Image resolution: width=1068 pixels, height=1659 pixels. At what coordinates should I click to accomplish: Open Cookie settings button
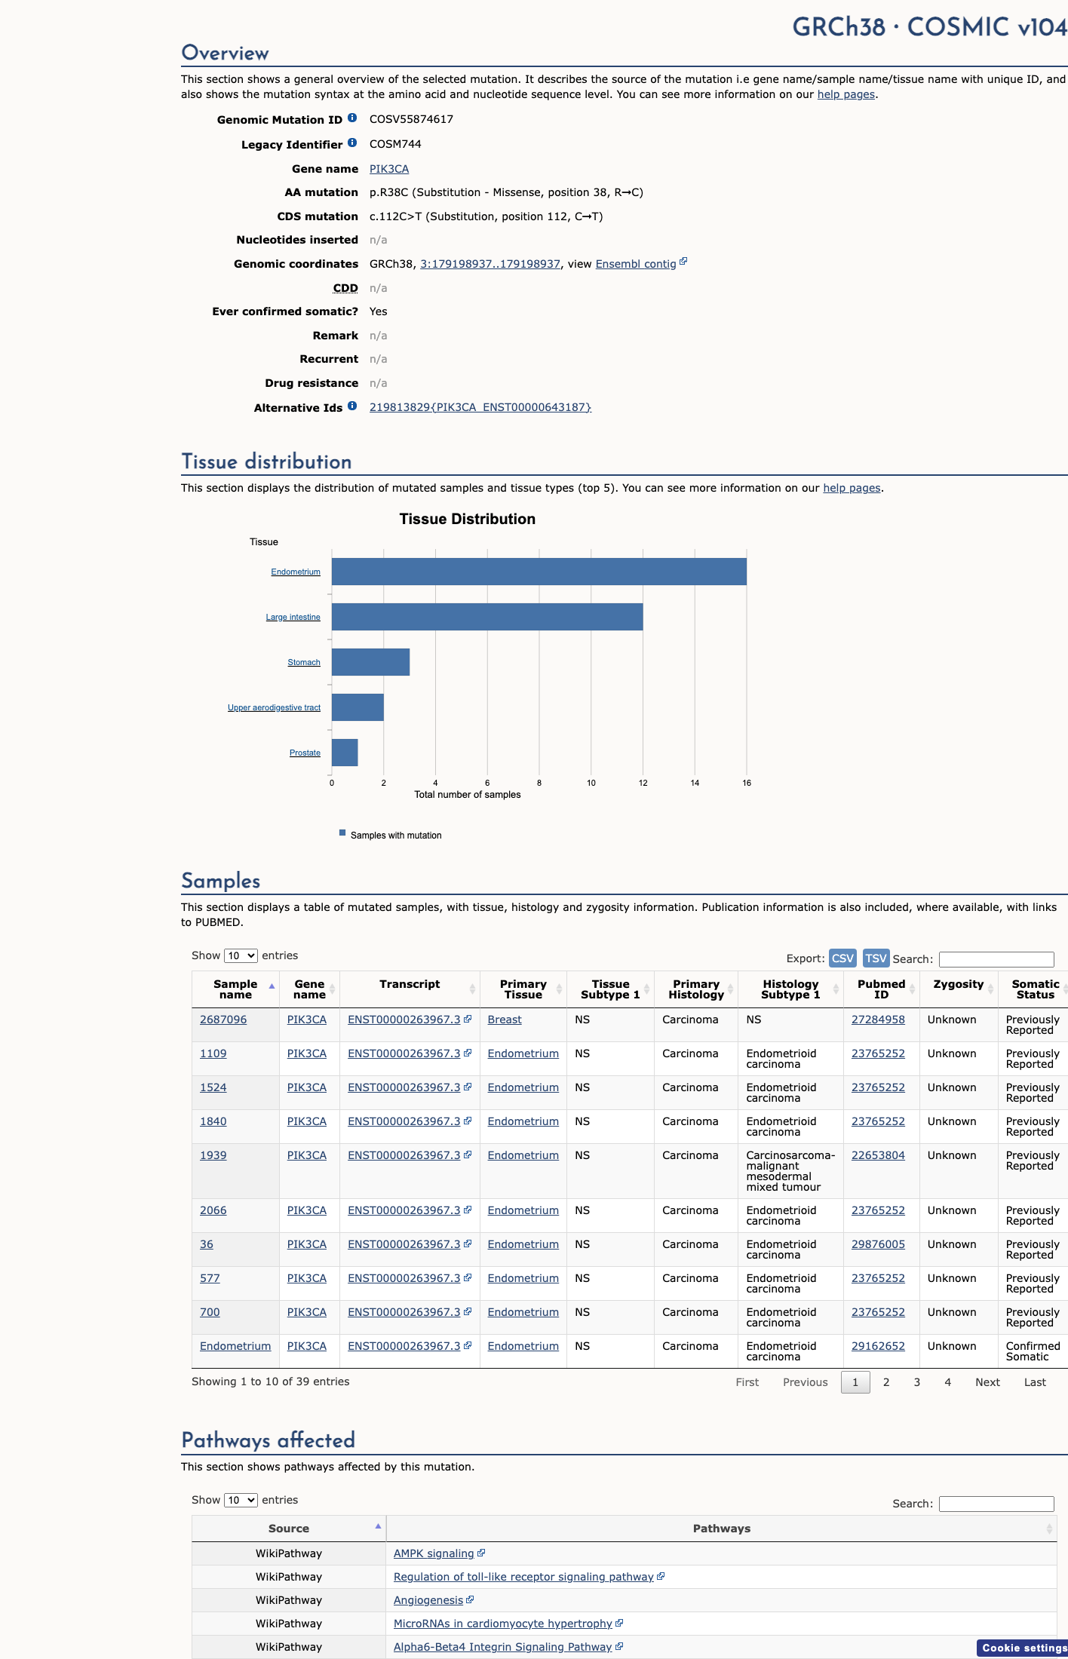click(1023, 1648)
